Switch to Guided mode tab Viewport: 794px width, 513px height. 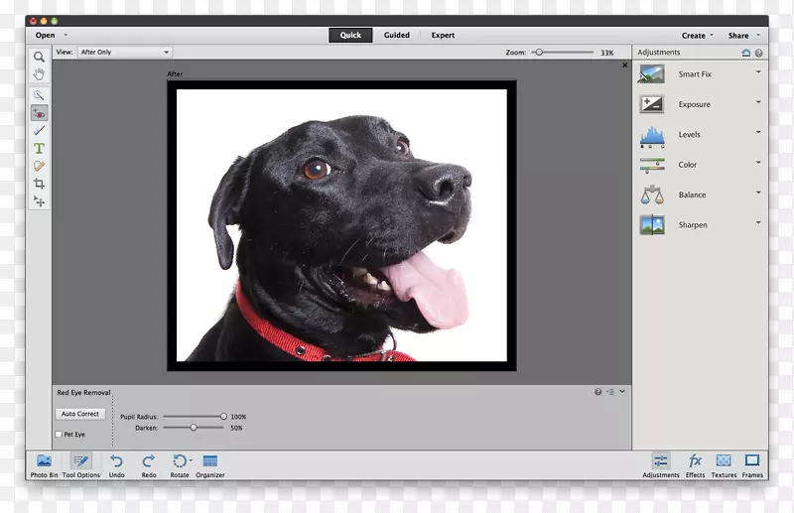(x=396, y=35)
